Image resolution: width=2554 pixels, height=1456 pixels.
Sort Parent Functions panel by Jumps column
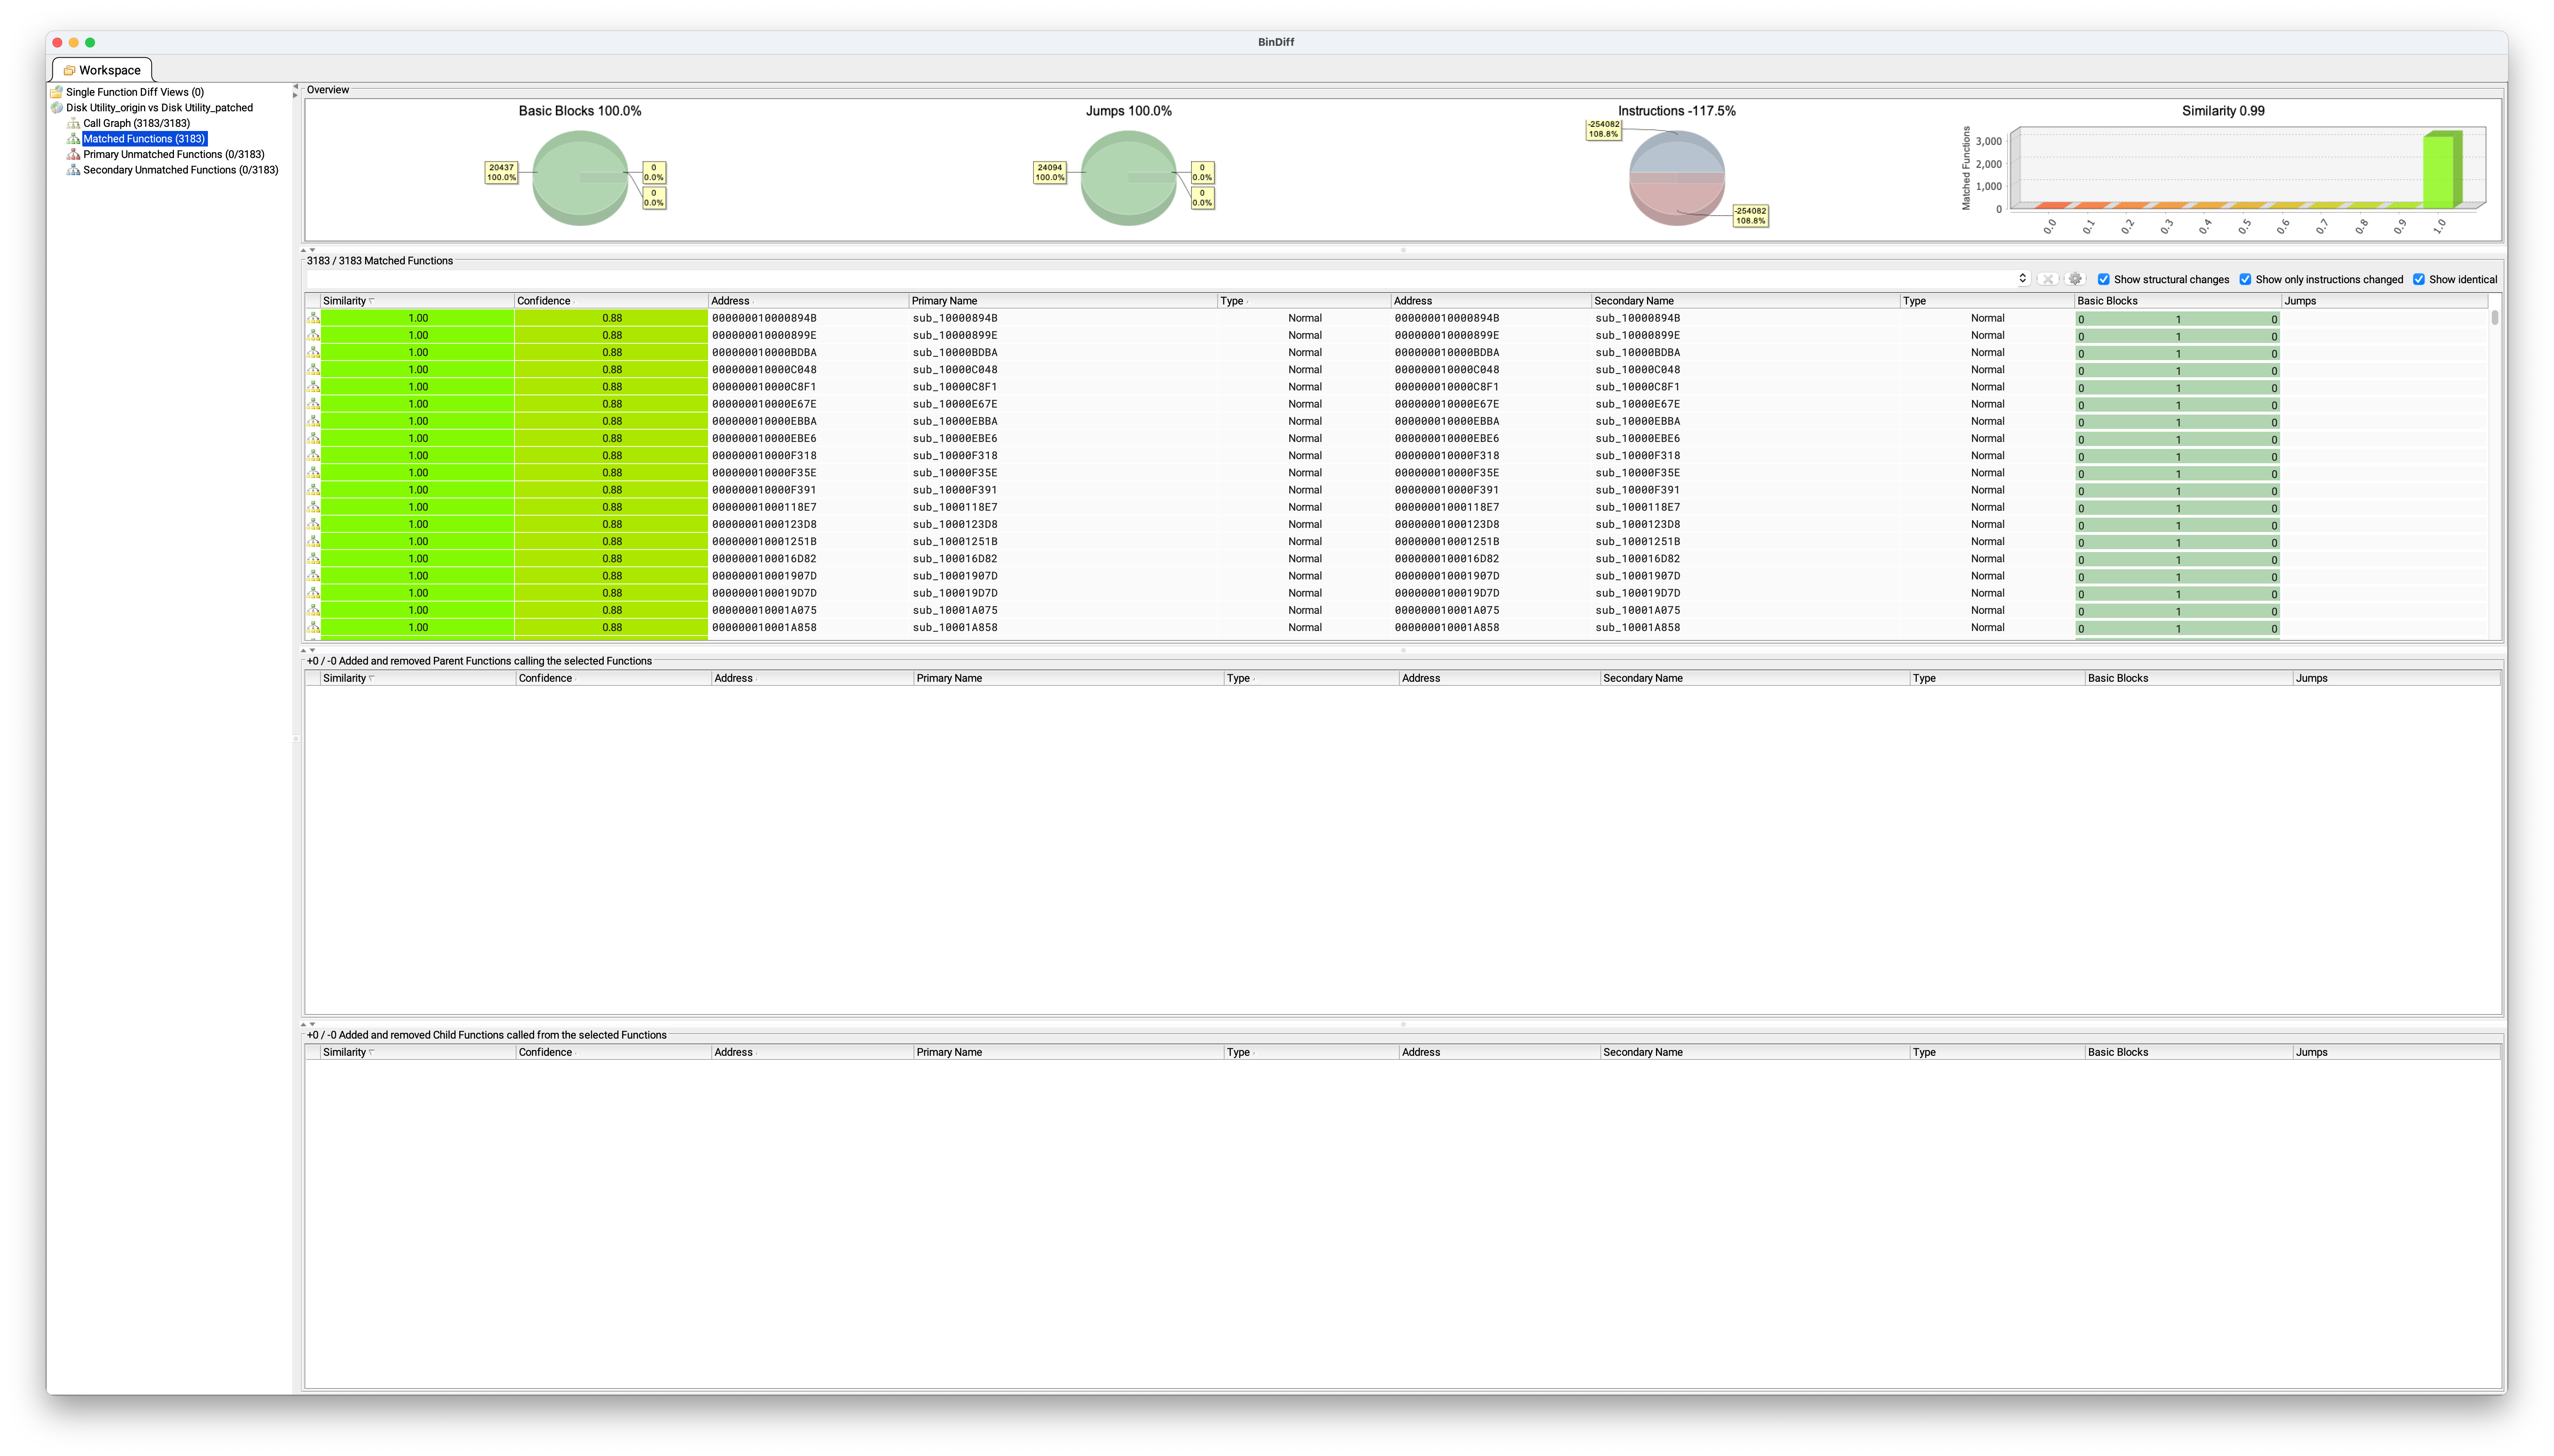(2396, 678)
